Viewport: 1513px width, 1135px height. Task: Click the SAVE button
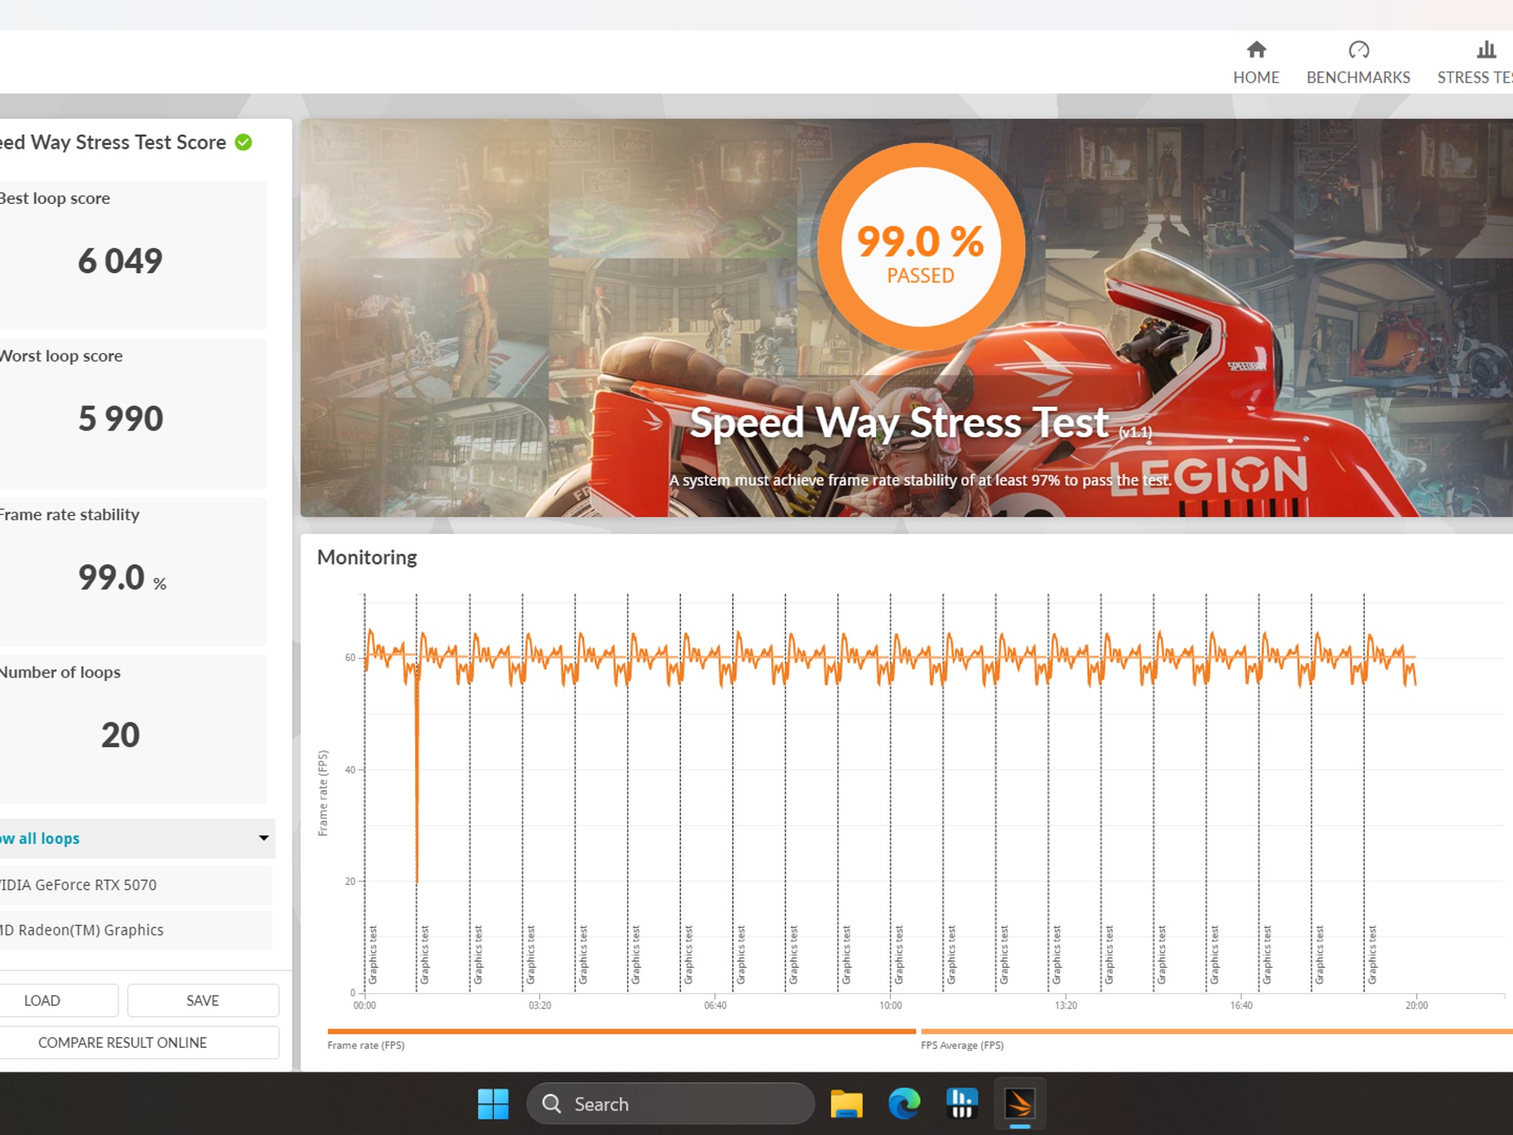(x=202, y=1000)
